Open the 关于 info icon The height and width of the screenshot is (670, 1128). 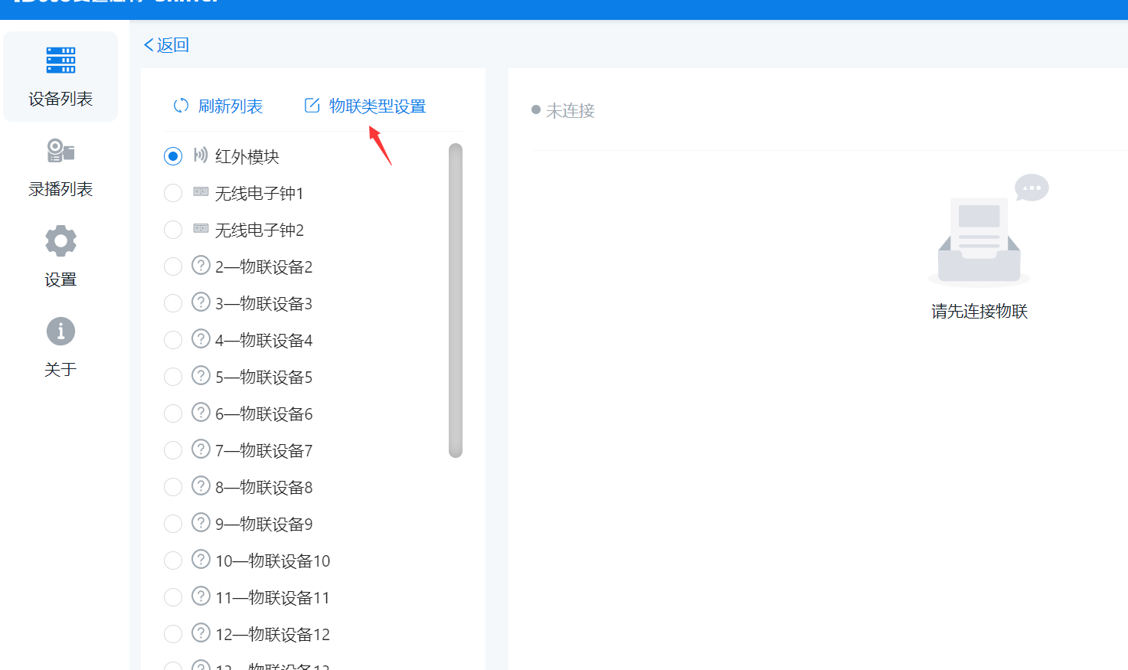pos(60,332)
